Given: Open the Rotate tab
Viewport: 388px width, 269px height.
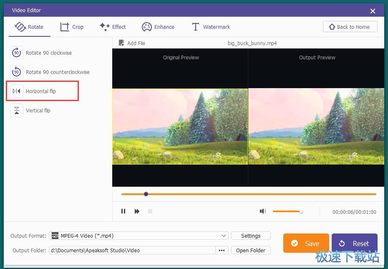Looking at the screenshot, I should 29,27.
